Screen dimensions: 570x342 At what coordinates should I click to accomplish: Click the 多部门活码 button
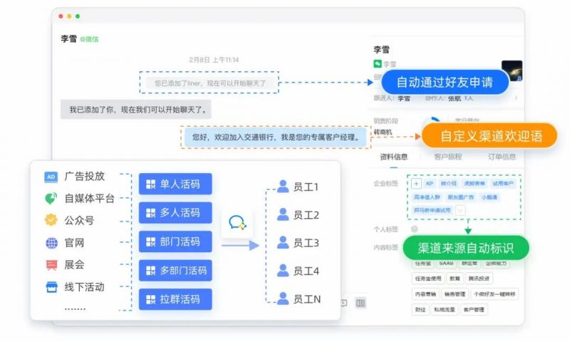pos(175,271)
